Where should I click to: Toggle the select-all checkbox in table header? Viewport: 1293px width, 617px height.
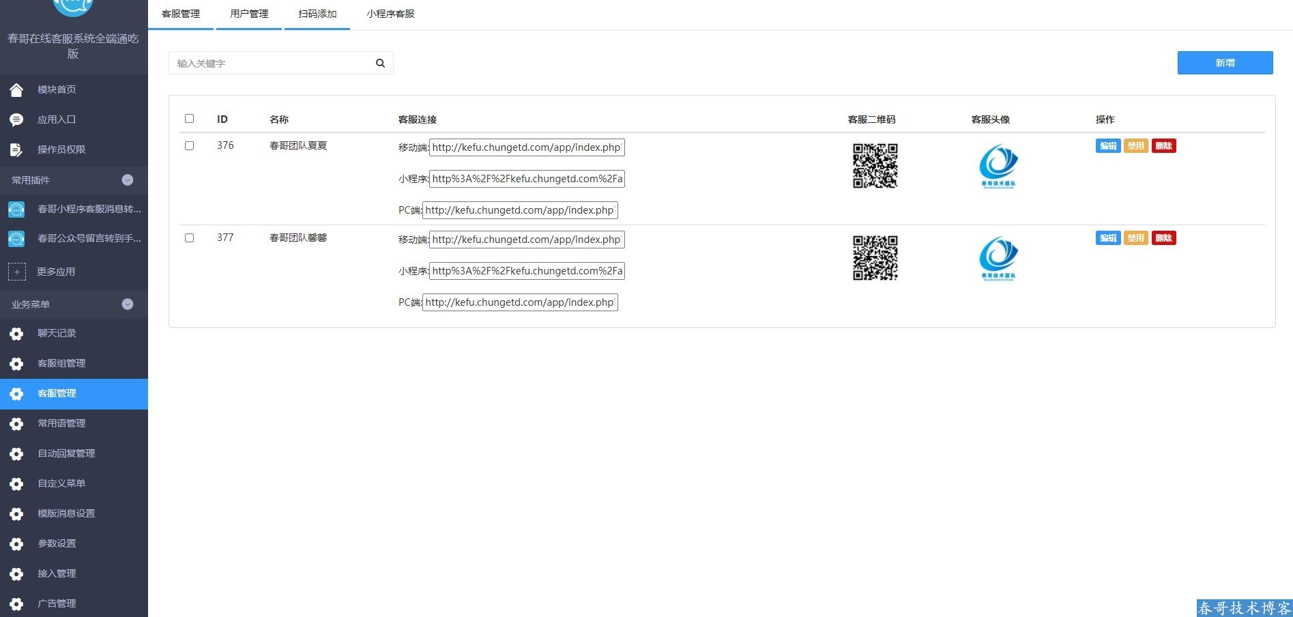[x=190, y=119]
